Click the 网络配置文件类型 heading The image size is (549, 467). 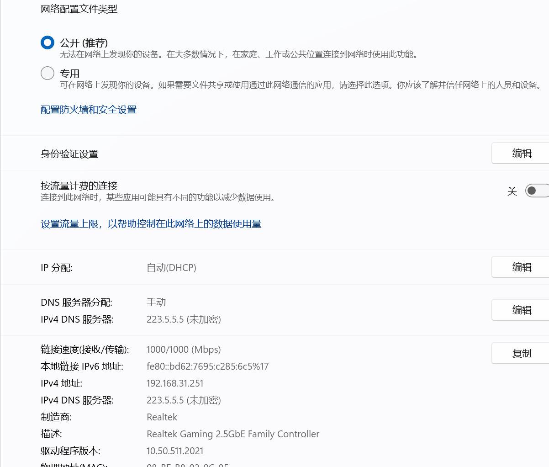pos(79,9)
